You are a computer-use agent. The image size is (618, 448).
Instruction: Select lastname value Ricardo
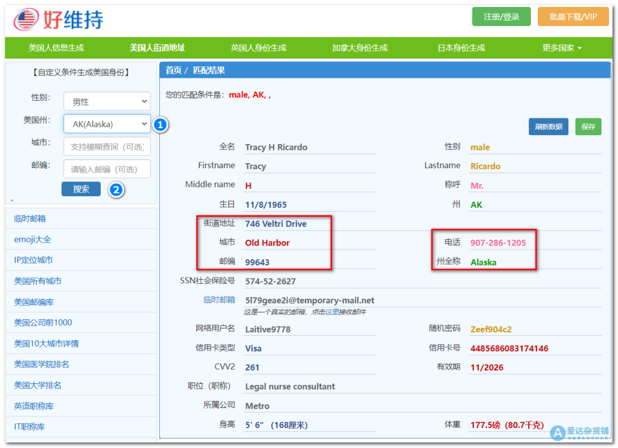(485, 166)
